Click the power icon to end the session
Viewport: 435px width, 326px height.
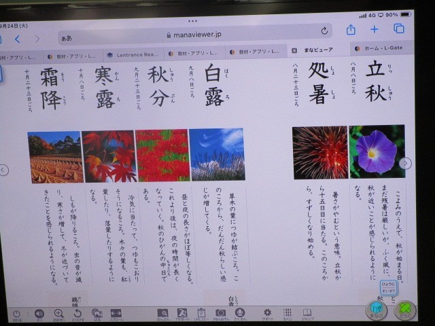(17, 313)
